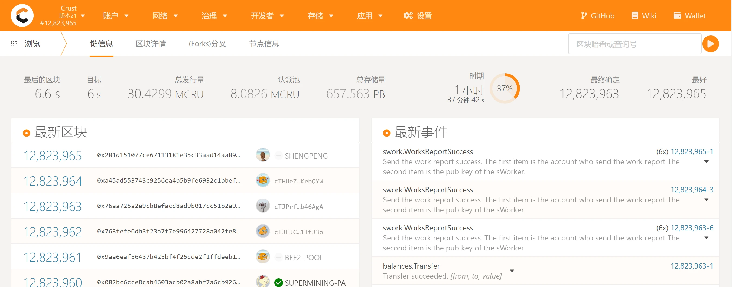The image size is (732, 287).
Task: Click the Crust logo icon
Action: pyautogui.click(x=22, y=15)
